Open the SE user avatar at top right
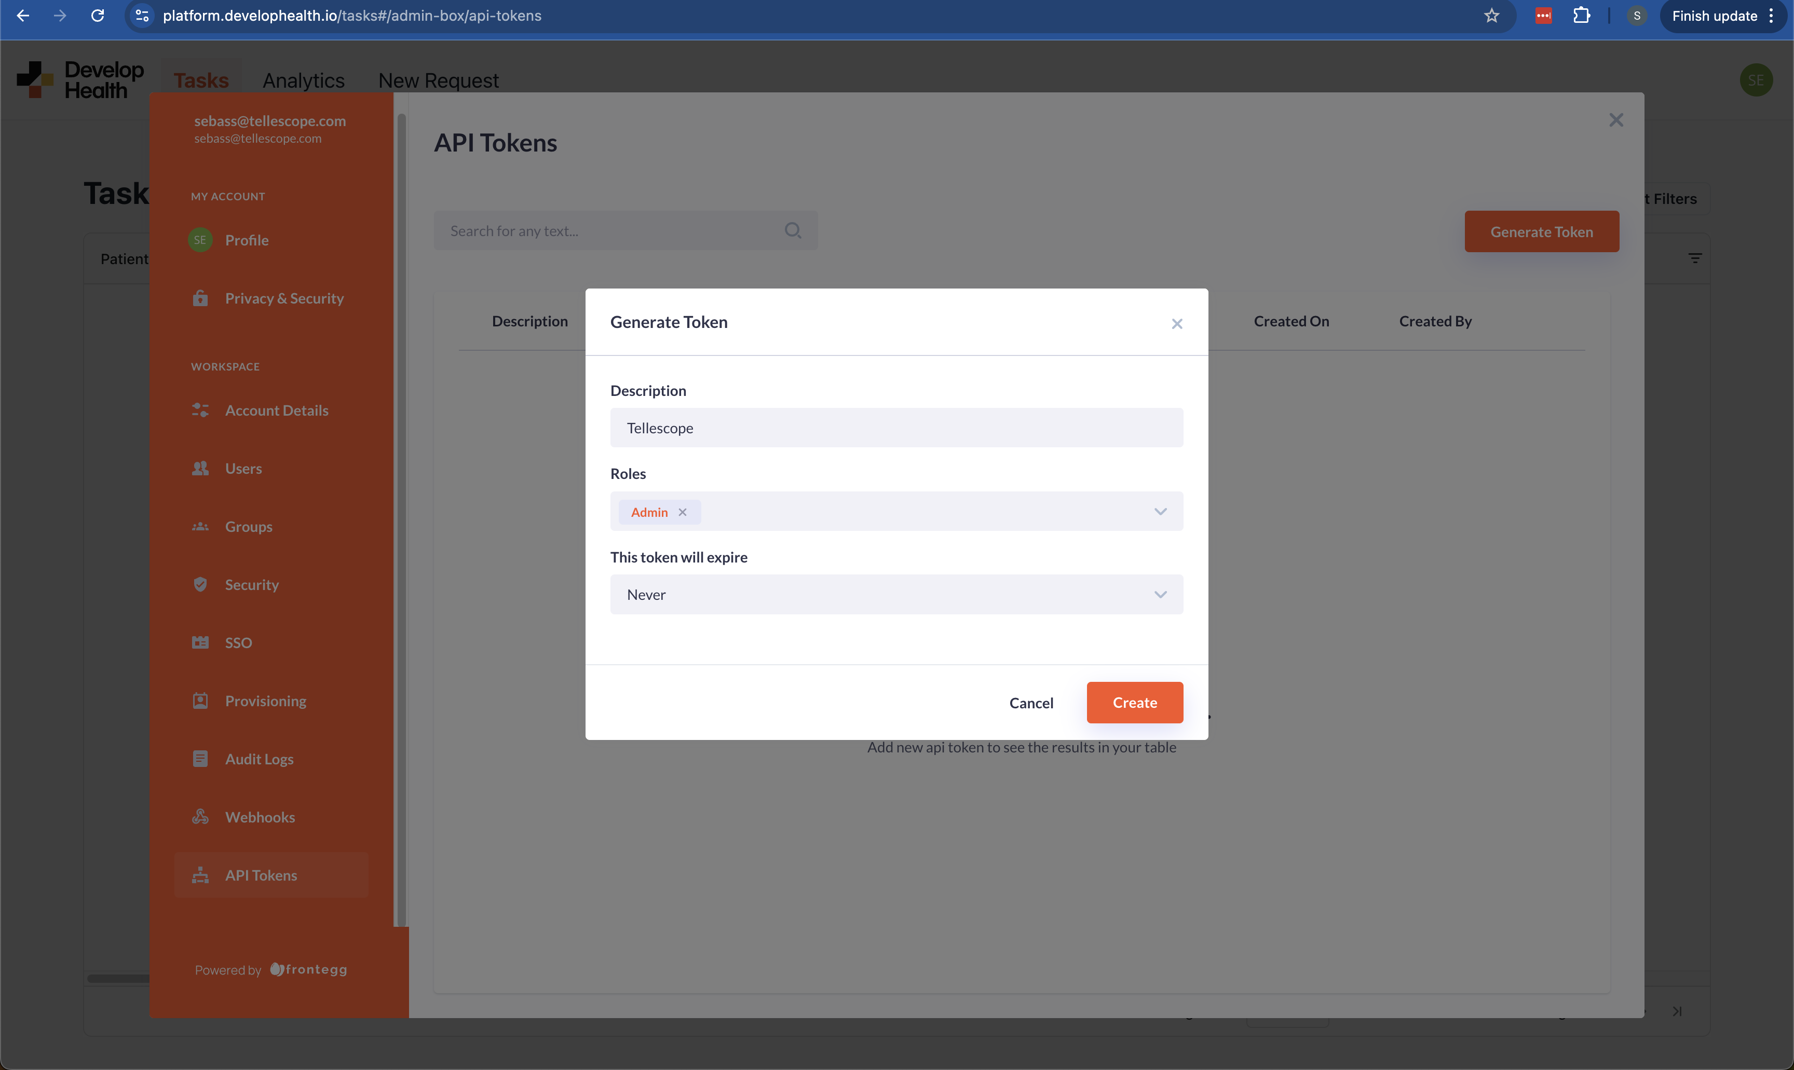1794x1070 pixels. point(1756,80)
